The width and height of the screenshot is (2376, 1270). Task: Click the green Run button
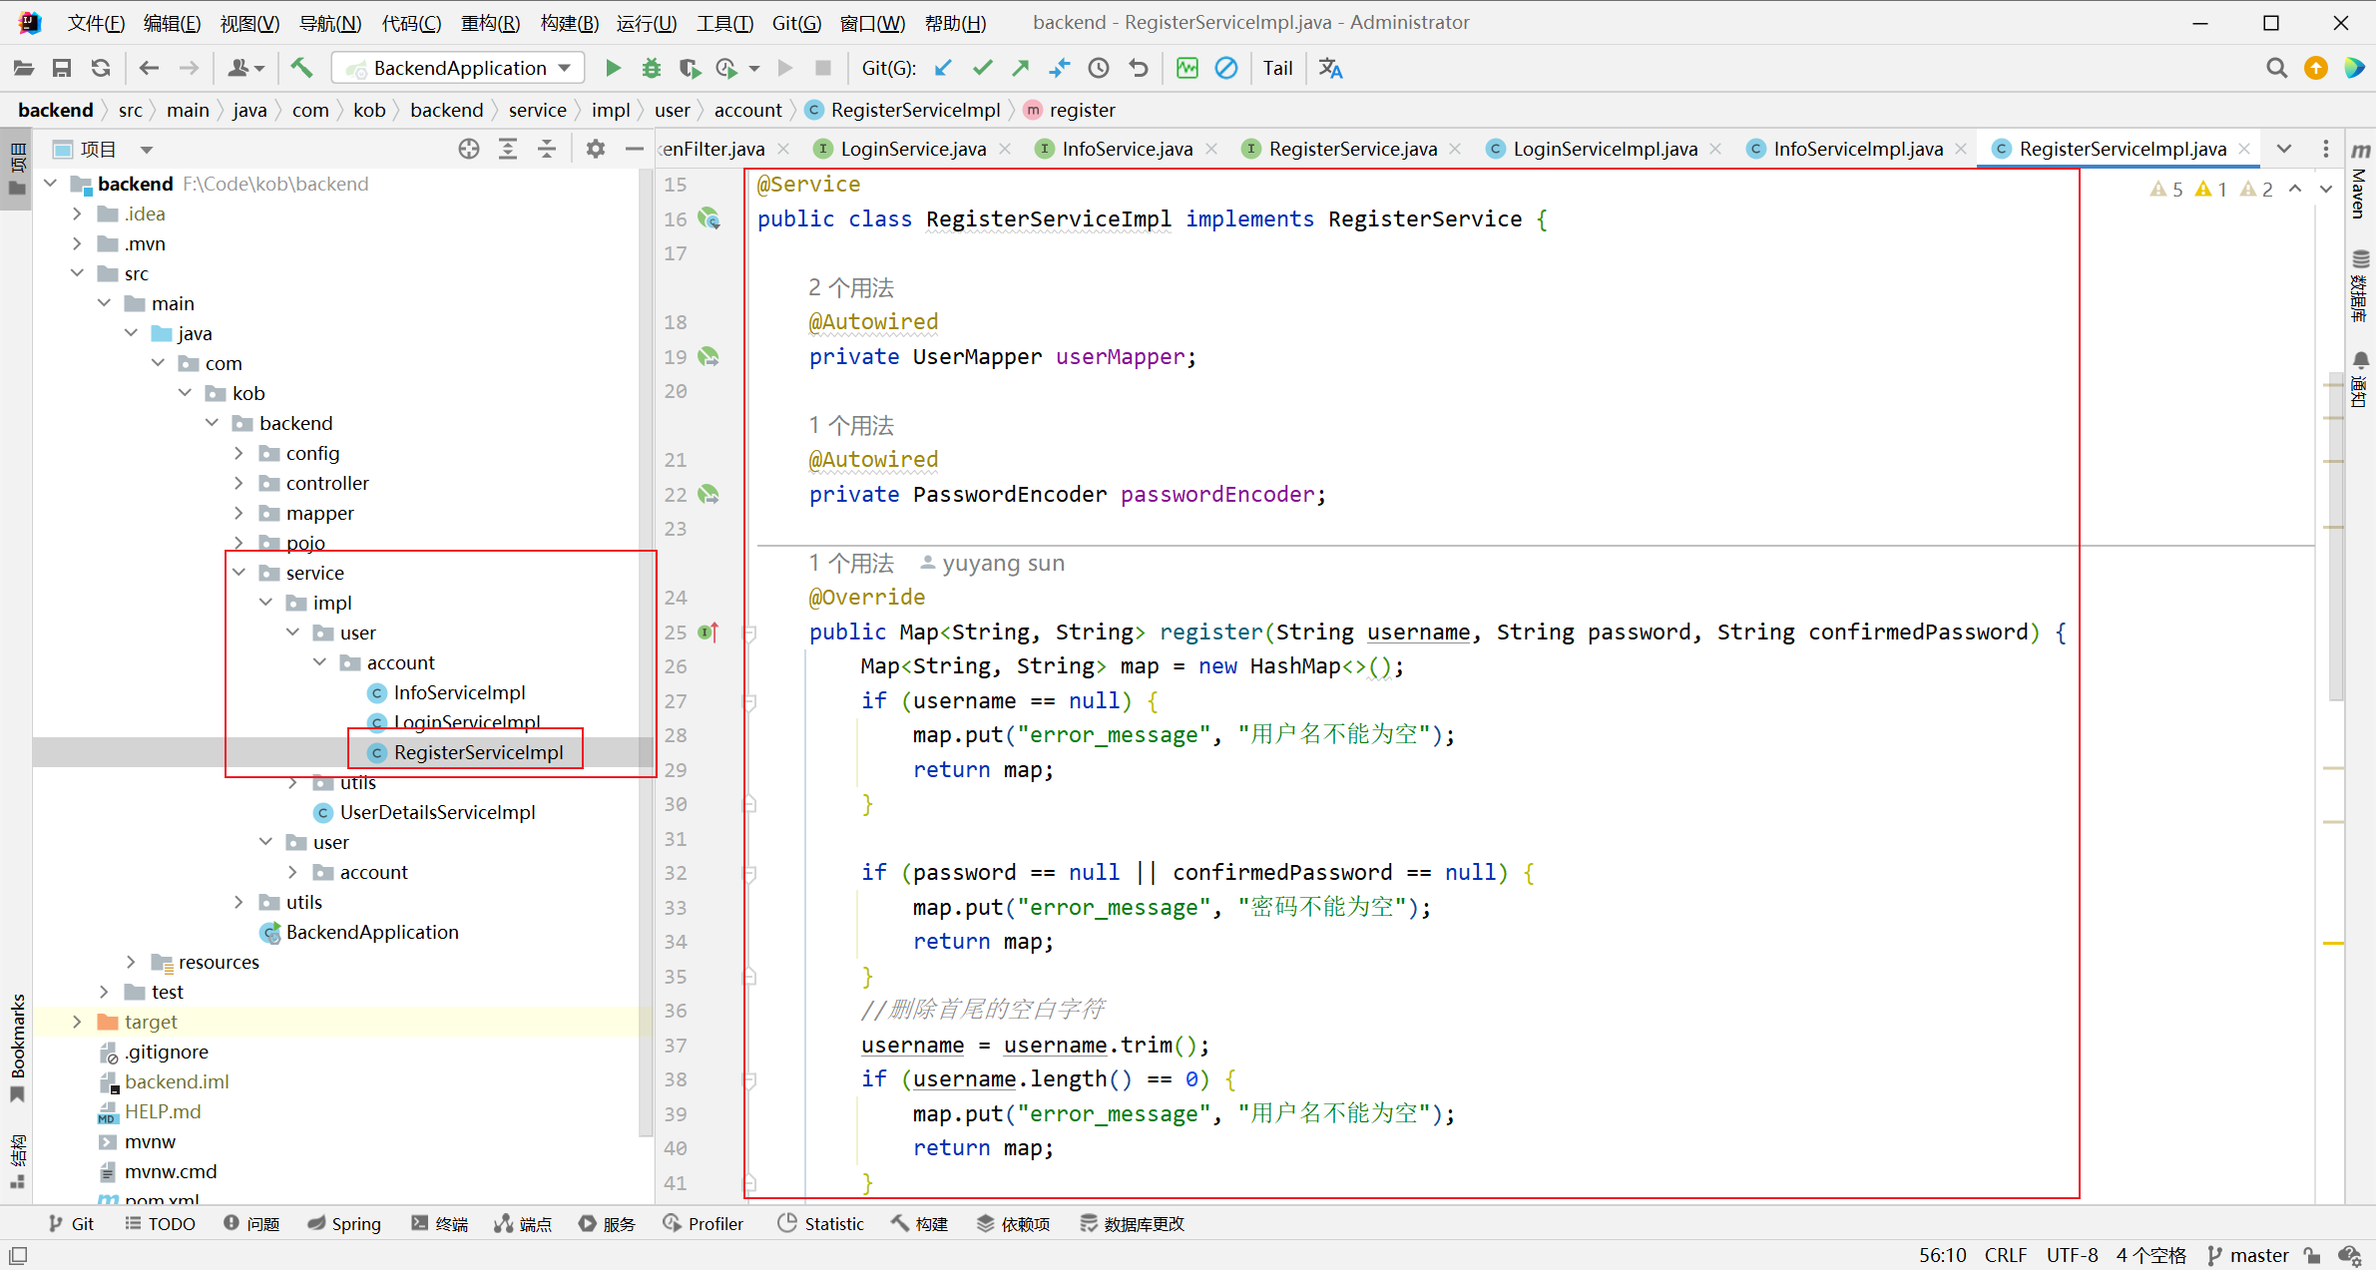pyautogui.click(x=613, y=68)
